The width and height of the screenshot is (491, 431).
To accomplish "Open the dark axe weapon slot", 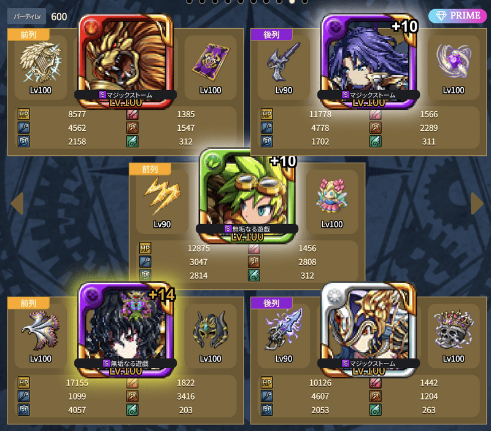I will point(284,68).
